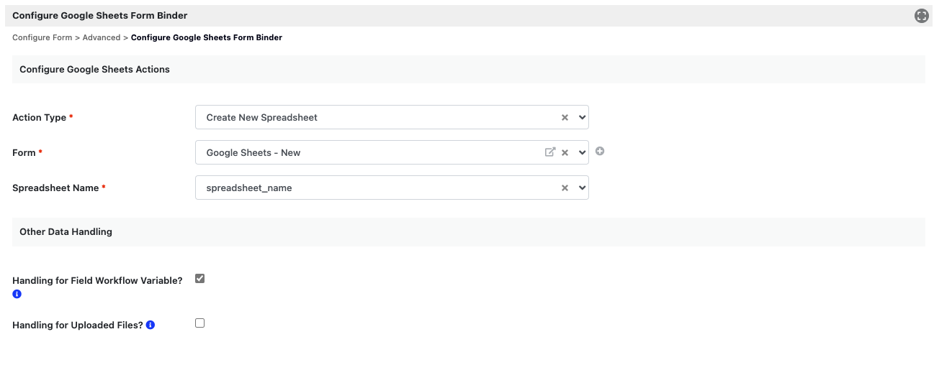934x365 pixels.
Task: Clear the Spreadsheet Name selection
Action: 565,188
